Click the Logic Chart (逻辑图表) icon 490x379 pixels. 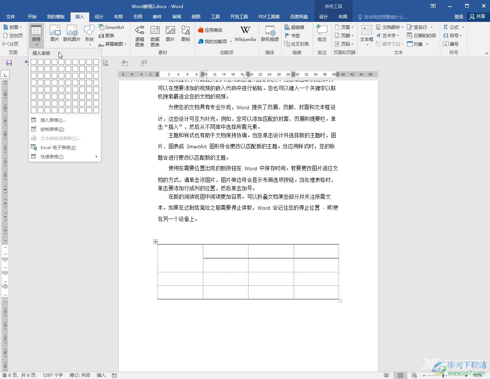click(x=140, y=36)
